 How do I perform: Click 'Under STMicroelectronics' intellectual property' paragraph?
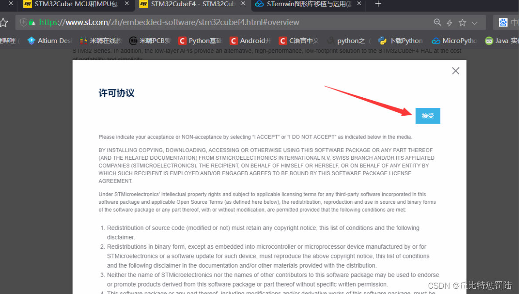tap(267, 202)
